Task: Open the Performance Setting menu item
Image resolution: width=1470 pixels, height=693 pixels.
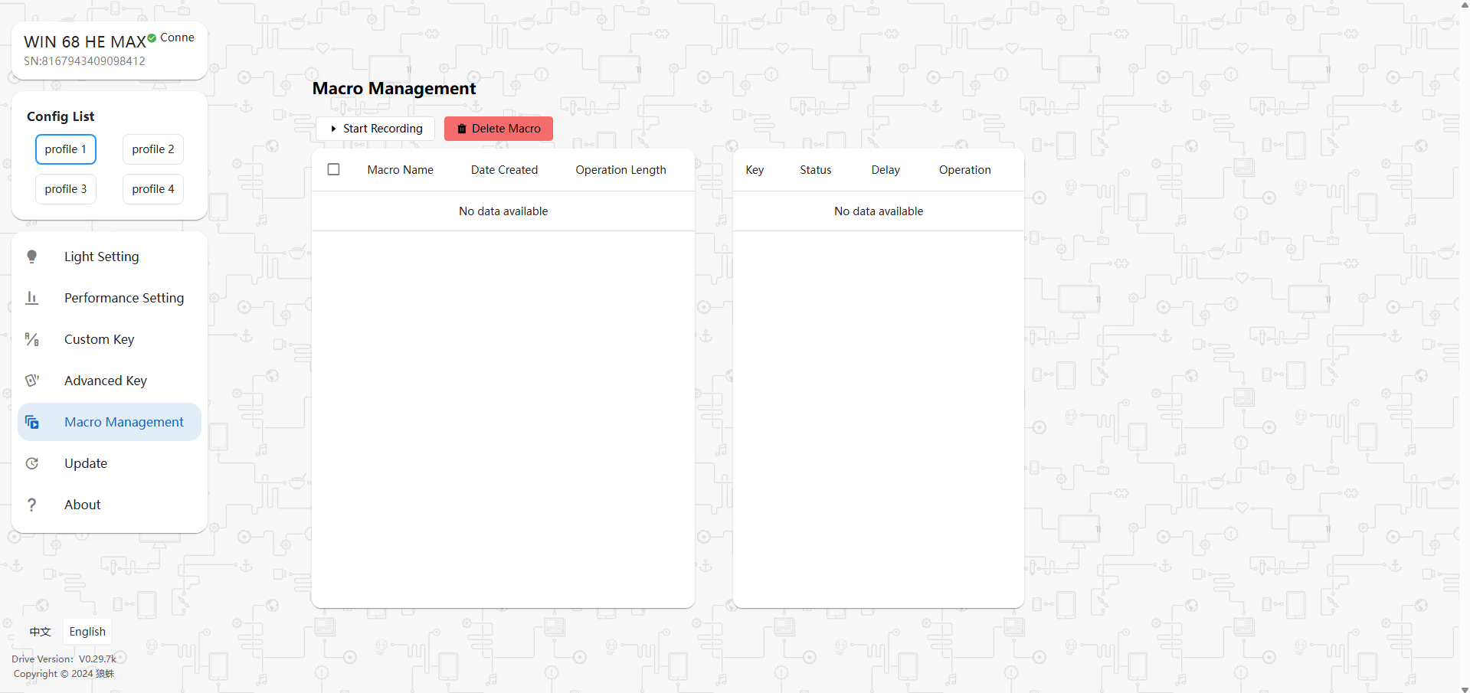Action: (124, 298)
